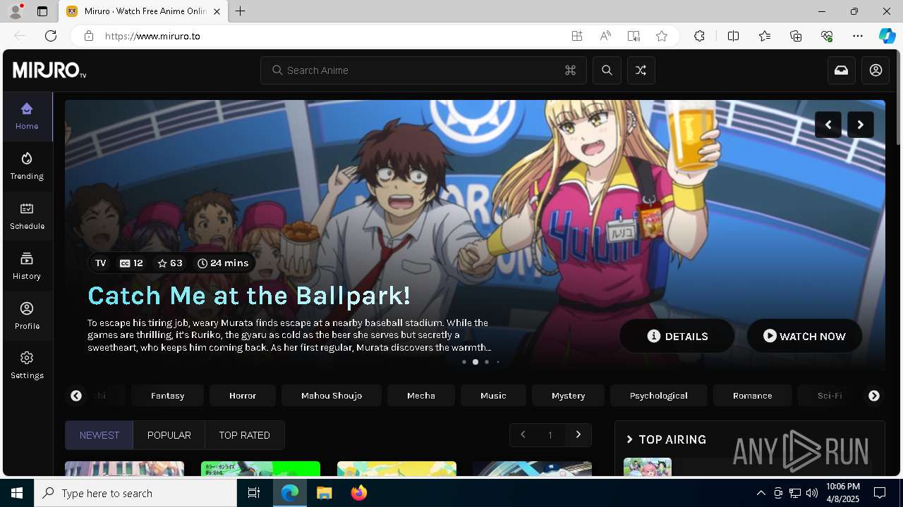Show next banner slide
The width and height of the screenshot is (903, 507).
click(x=861, y=125)
